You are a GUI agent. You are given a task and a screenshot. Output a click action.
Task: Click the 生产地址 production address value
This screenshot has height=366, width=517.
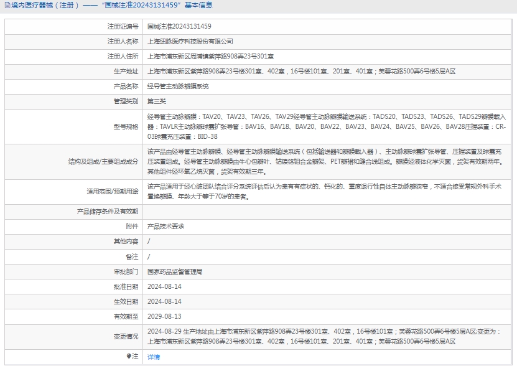coord(301,72)
